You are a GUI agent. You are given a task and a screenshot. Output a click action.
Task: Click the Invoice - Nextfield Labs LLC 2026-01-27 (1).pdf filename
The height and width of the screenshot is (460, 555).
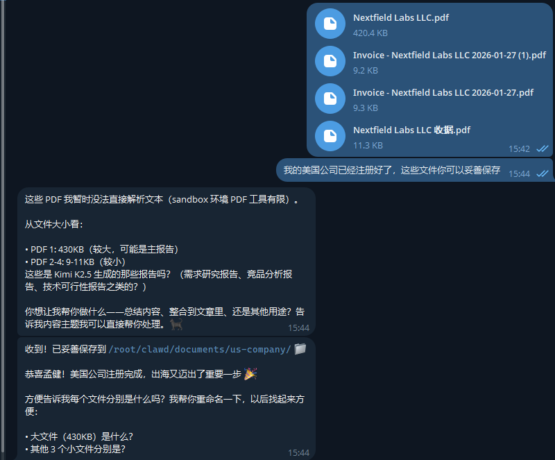(x=449, y=56)
